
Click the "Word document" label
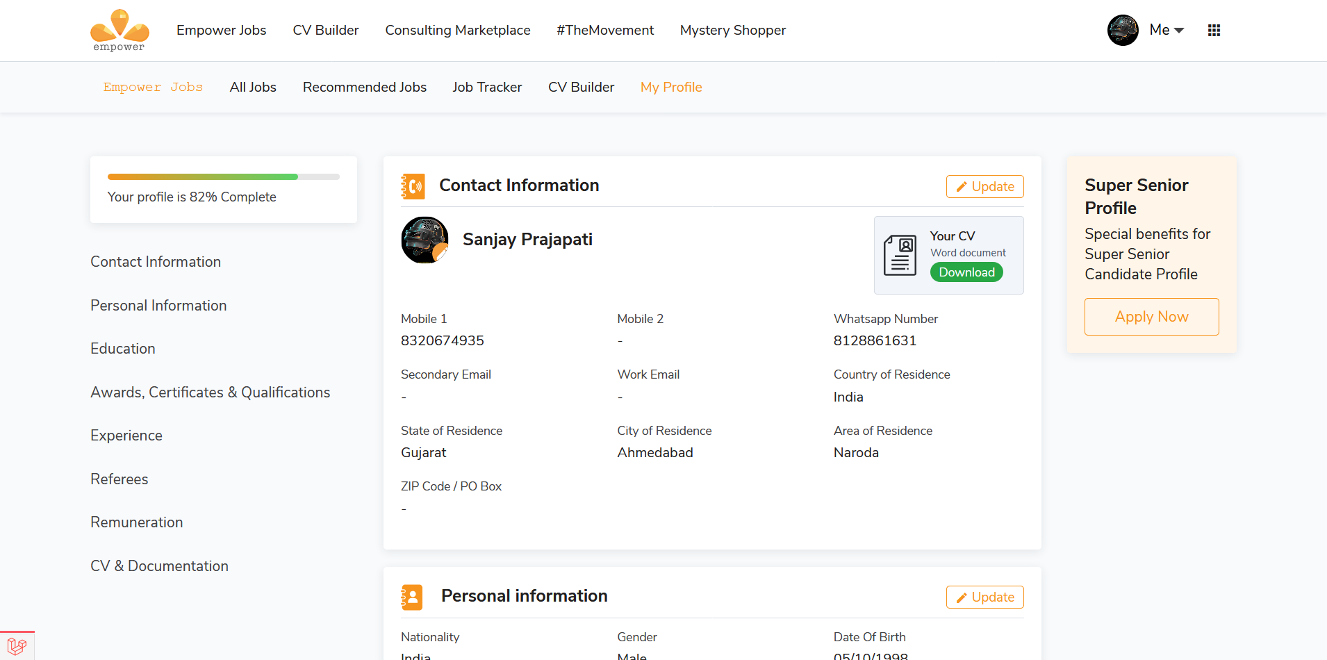tap(968, 253)
